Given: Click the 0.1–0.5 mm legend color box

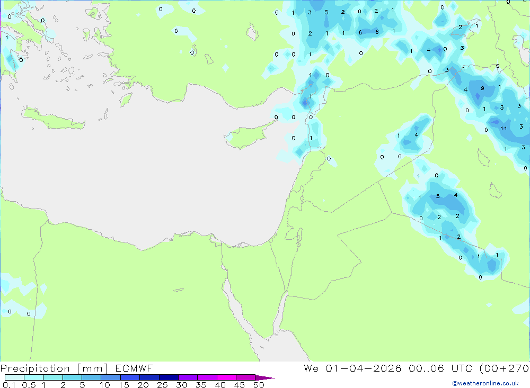Looking at the screenshot, I should 14,377.
